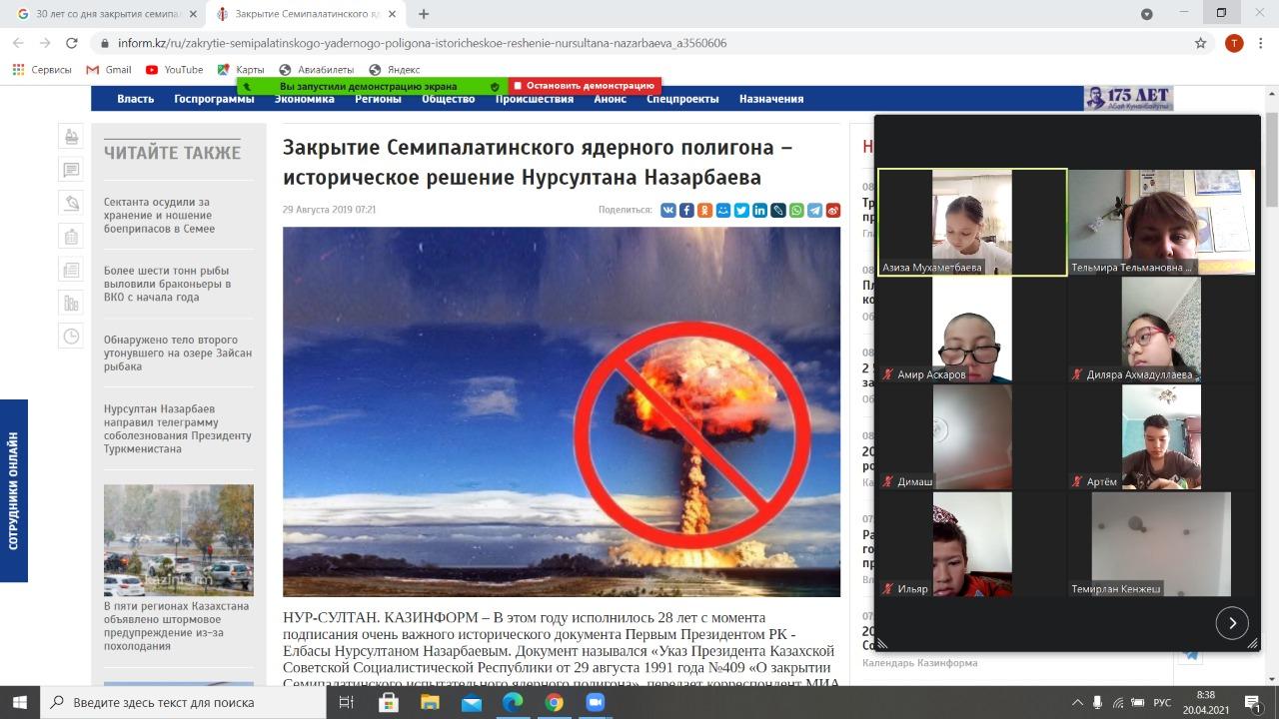
Task: Open the Регионы menu section
Action: [x=378, y=99]
